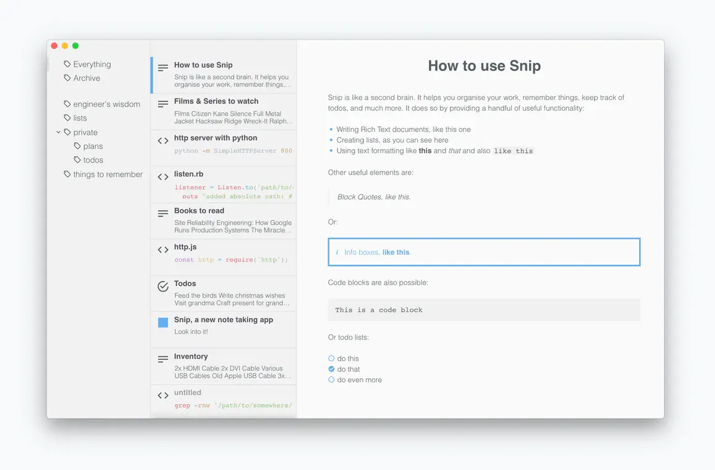
Task: Tick the "do even more" checkbox
Action: pyautogui.click(x=331, y=380)
